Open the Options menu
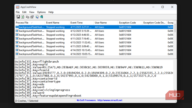The width and height of the screenshot is (192, 108). [41, 12]
